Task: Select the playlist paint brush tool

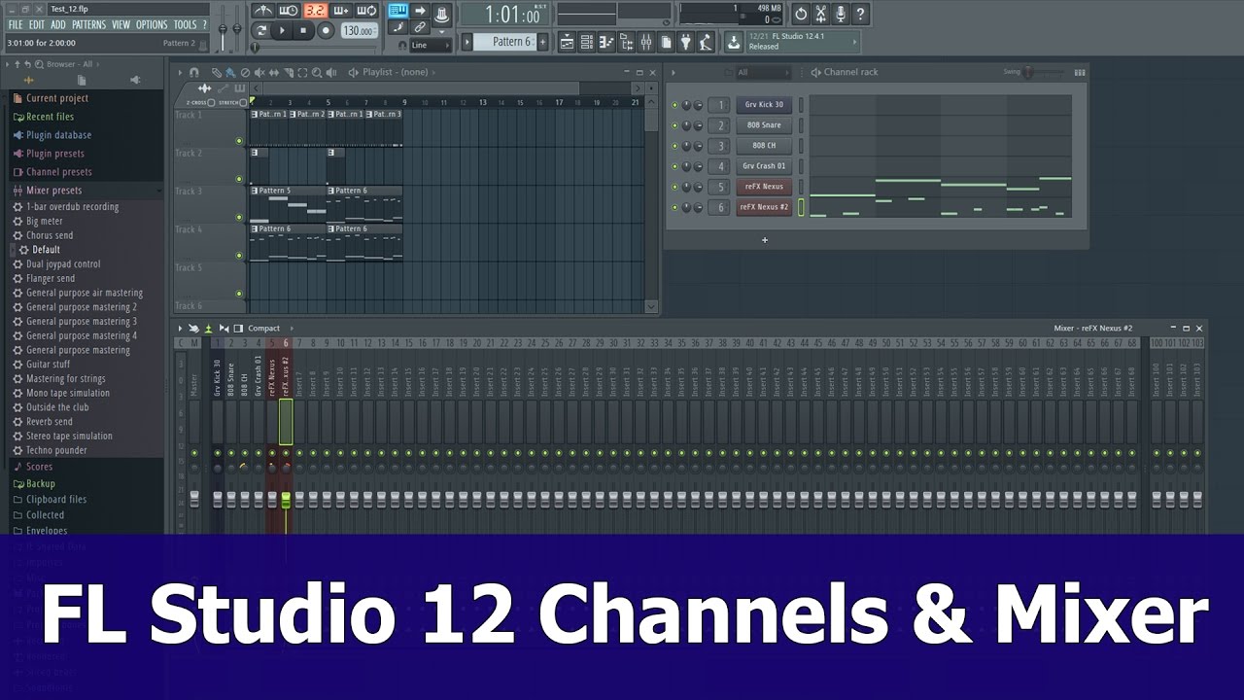Action: coord(230,72)
